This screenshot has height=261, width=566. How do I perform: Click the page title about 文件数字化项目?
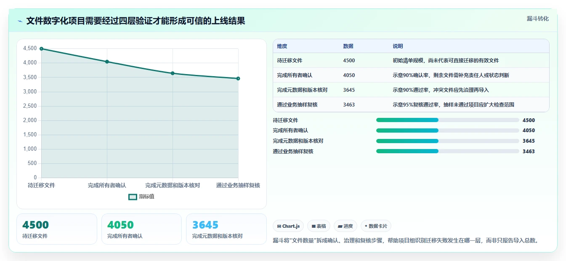tap(136, 21)
